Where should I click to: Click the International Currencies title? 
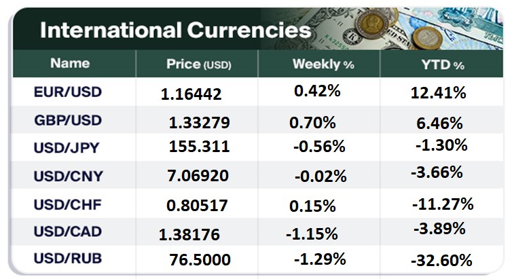point(175,30)
